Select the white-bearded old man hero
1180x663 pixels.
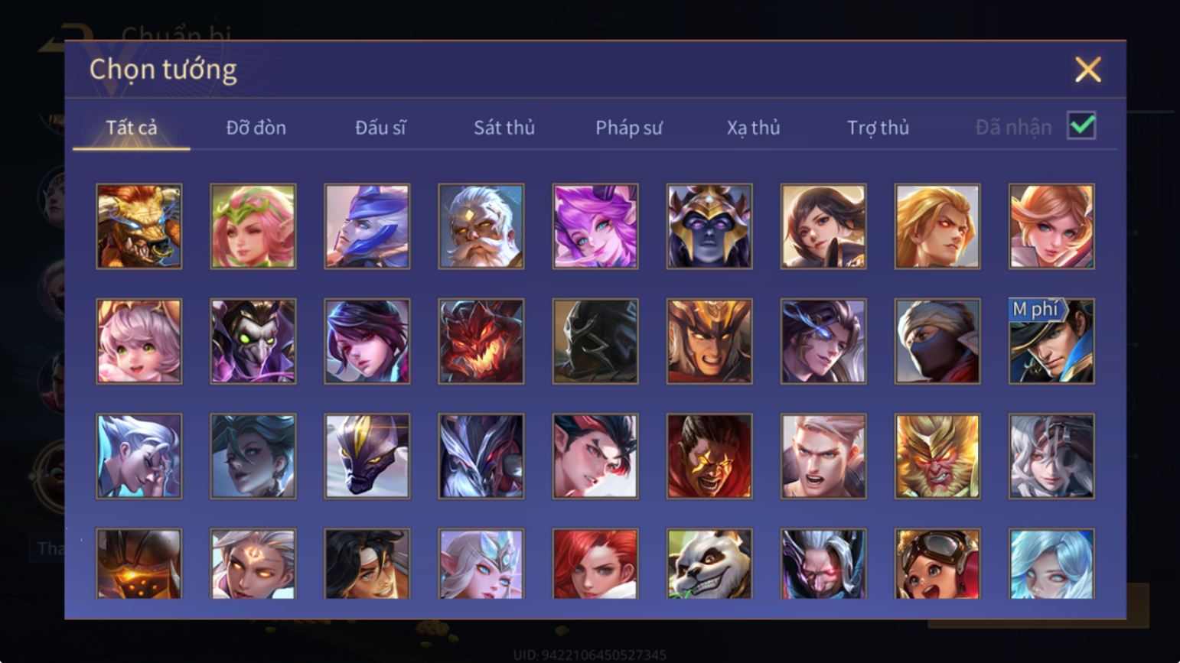pyautogui.click(x=481, y=226)
